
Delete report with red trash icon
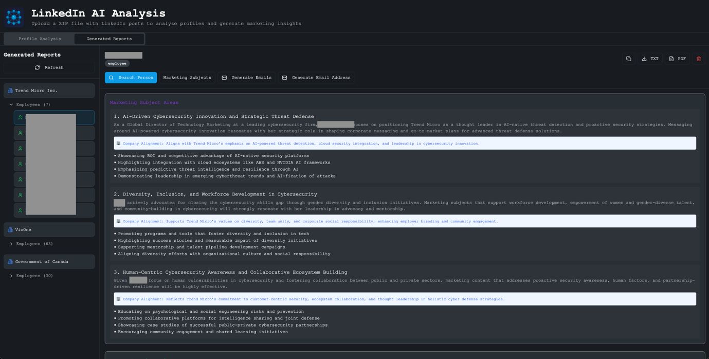(698, 59)
